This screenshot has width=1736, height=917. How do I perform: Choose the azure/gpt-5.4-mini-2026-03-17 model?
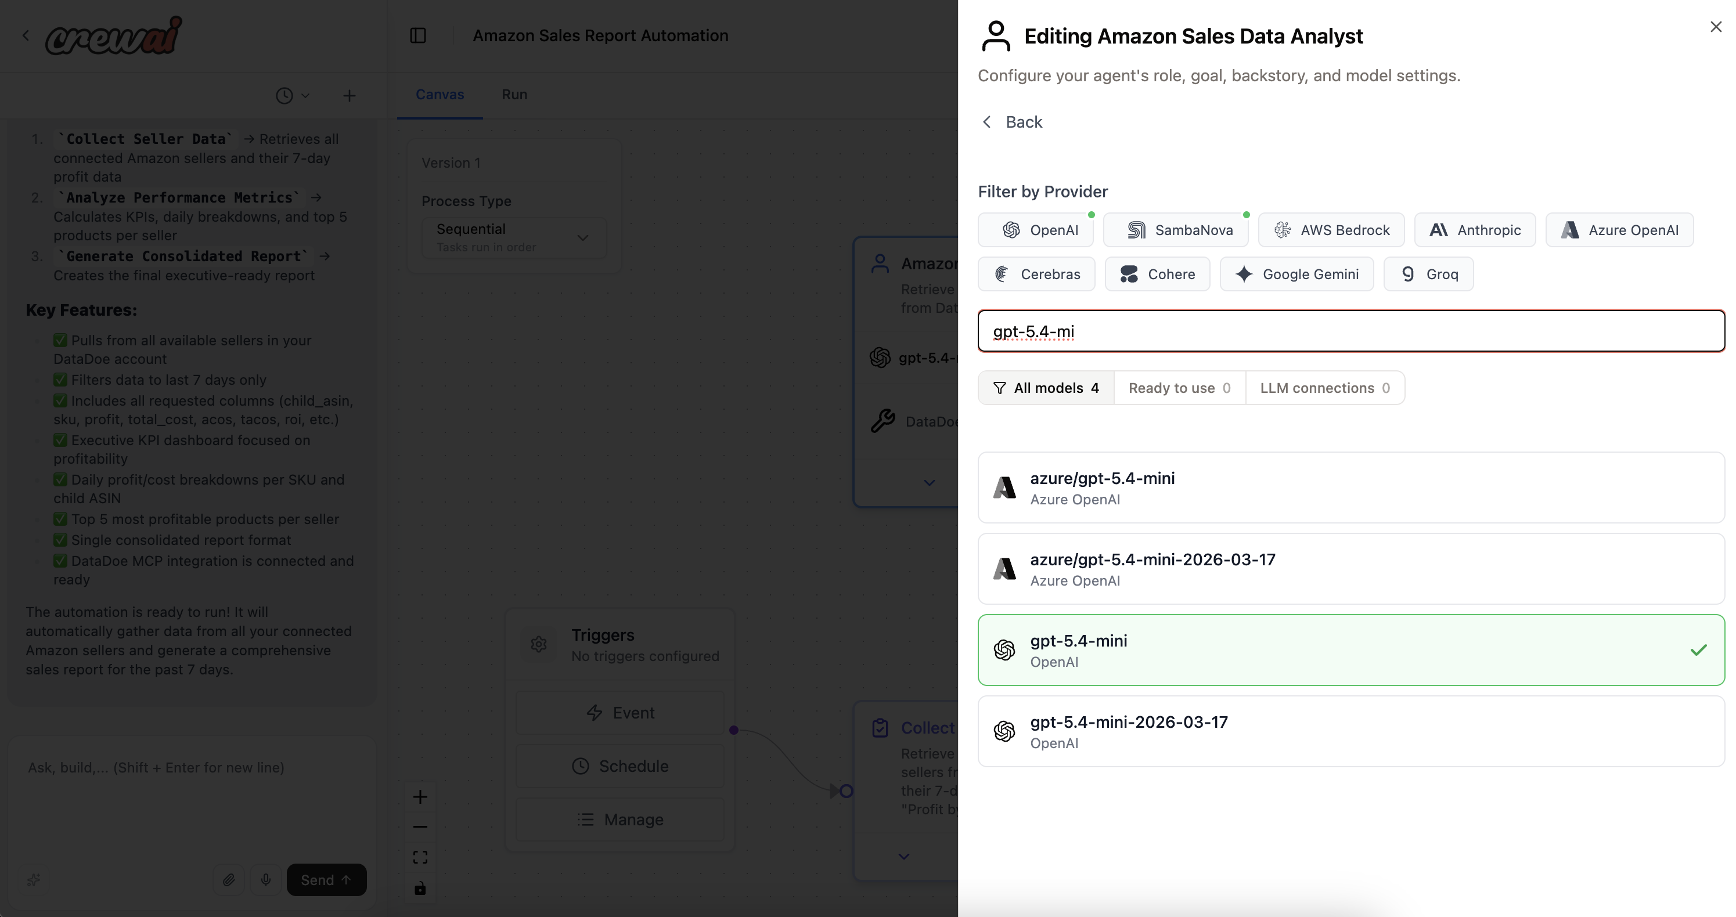coord(1351,569)
